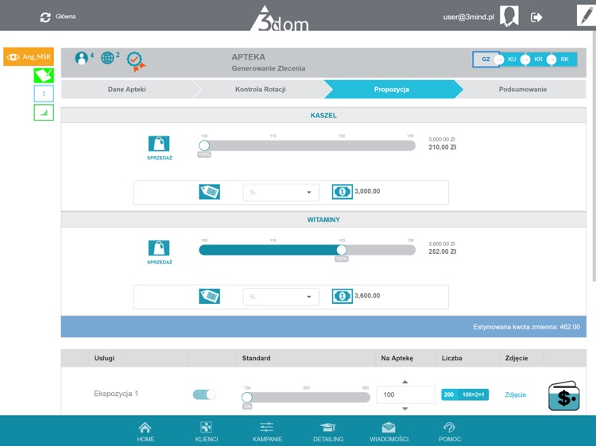596x446 pixels.
Task: Click the 210.00 Zł value
Action: 442,148
